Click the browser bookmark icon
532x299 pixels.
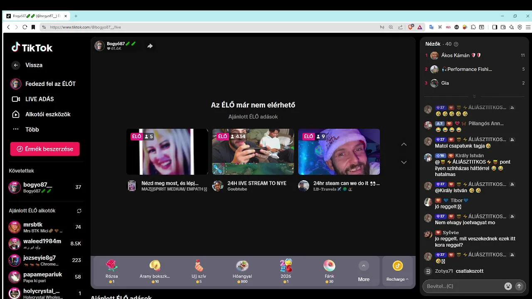pyautogui.click(x=33, y=27)
